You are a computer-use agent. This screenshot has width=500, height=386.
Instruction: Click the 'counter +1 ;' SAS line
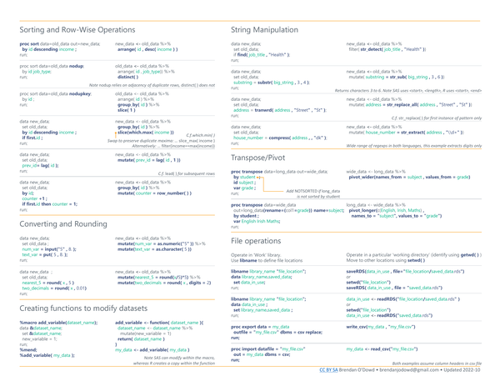coord(34,198)
